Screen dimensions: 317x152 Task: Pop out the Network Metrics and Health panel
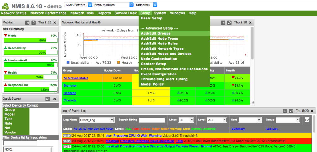click(223, 23)
